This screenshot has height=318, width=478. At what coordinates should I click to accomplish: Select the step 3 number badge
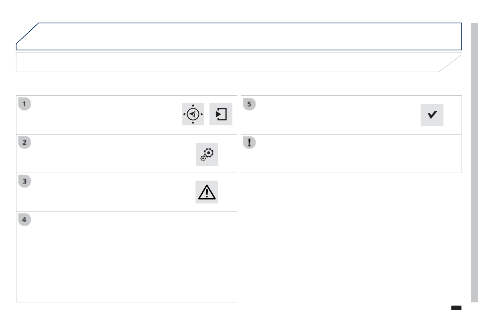24,181
